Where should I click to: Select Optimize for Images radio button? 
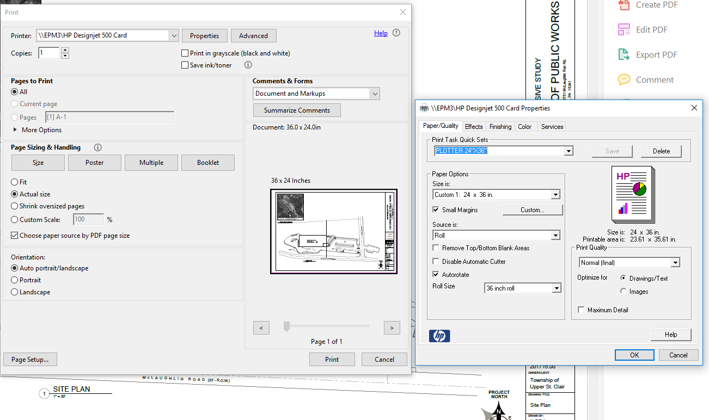click(x=624, y=292)
